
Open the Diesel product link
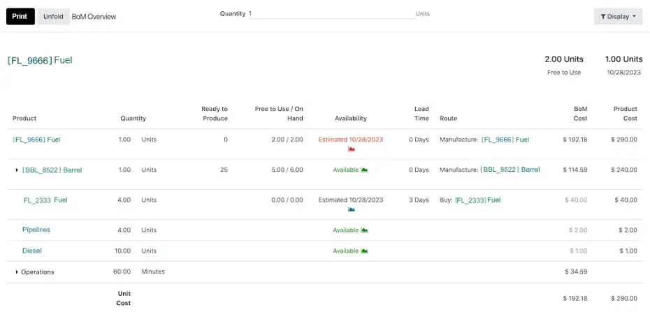(32, 251)
